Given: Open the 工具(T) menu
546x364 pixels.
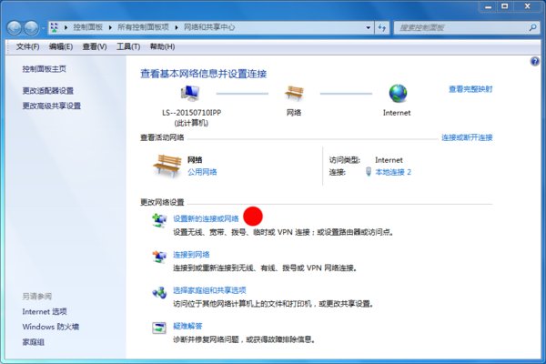Looking at the screenshot, I should click(128, 46).
